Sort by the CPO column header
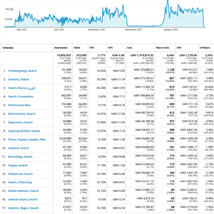This screenshot has width=214, height=214. (182, 47)
